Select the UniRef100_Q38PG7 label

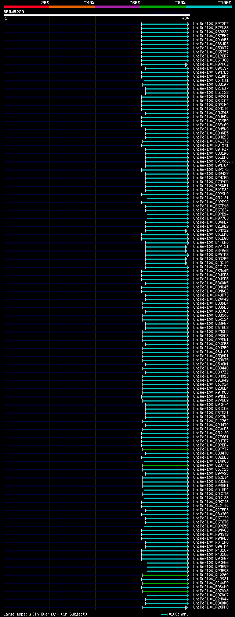click(211, 323)
